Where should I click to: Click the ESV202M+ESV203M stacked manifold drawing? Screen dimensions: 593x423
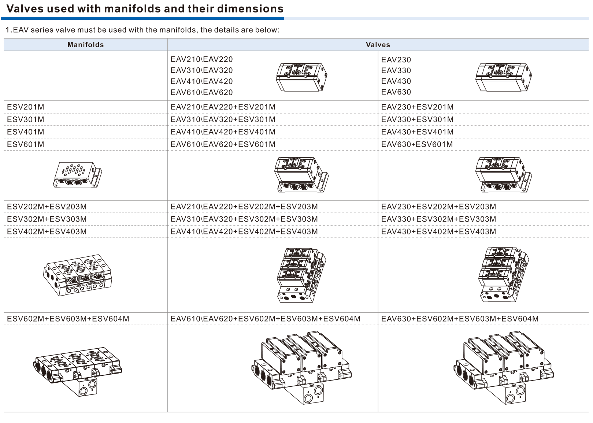tap(77, 275)
